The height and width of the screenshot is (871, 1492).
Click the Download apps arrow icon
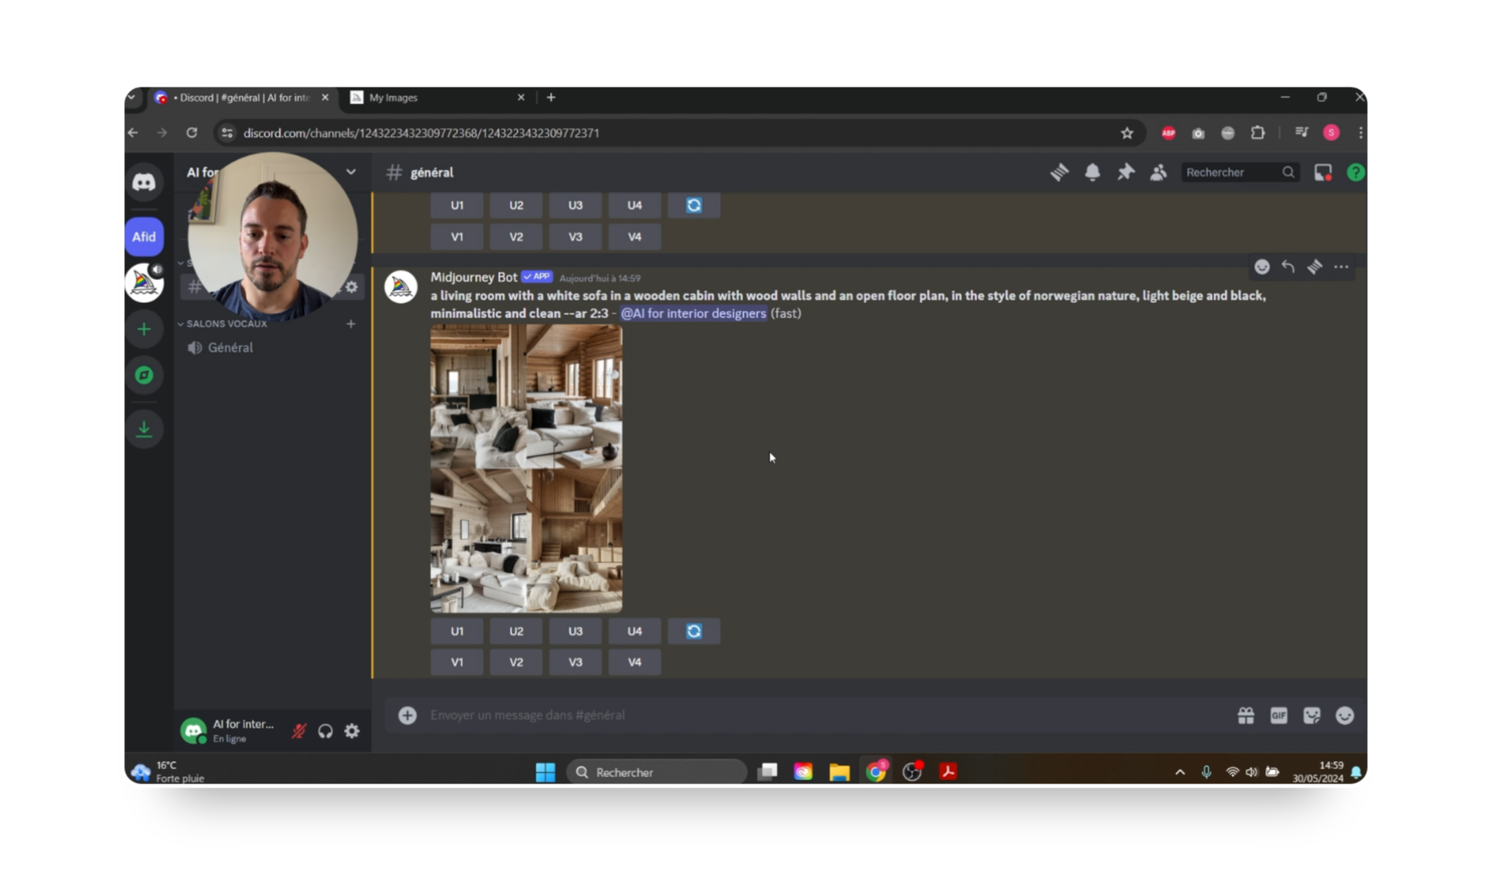144,429
